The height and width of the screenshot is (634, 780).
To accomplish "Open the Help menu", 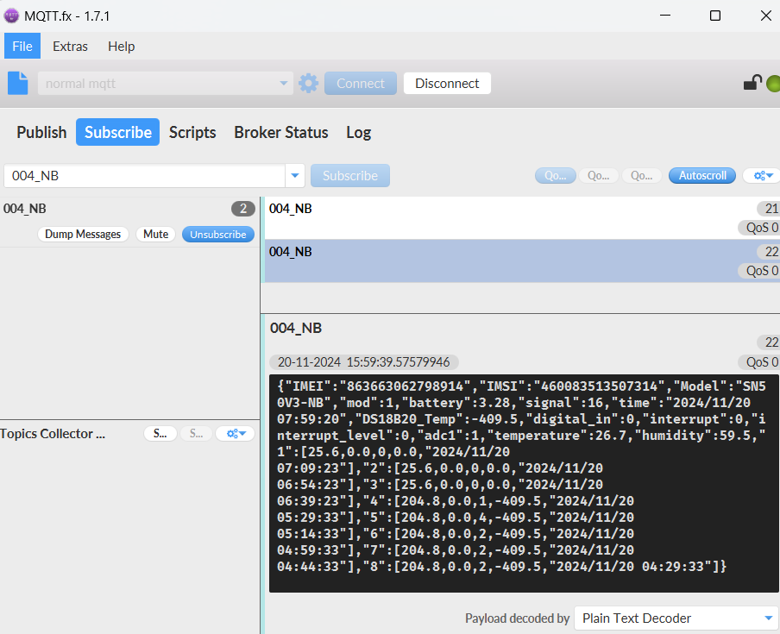I will point(122,47).
